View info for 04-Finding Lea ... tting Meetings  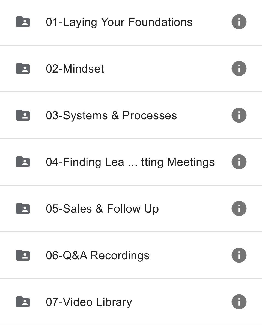tap(239, 162)
